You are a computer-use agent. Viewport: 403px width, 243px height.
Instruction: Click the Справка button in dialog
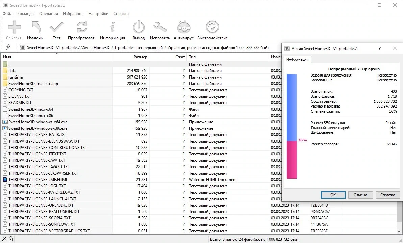coord(387,195)
